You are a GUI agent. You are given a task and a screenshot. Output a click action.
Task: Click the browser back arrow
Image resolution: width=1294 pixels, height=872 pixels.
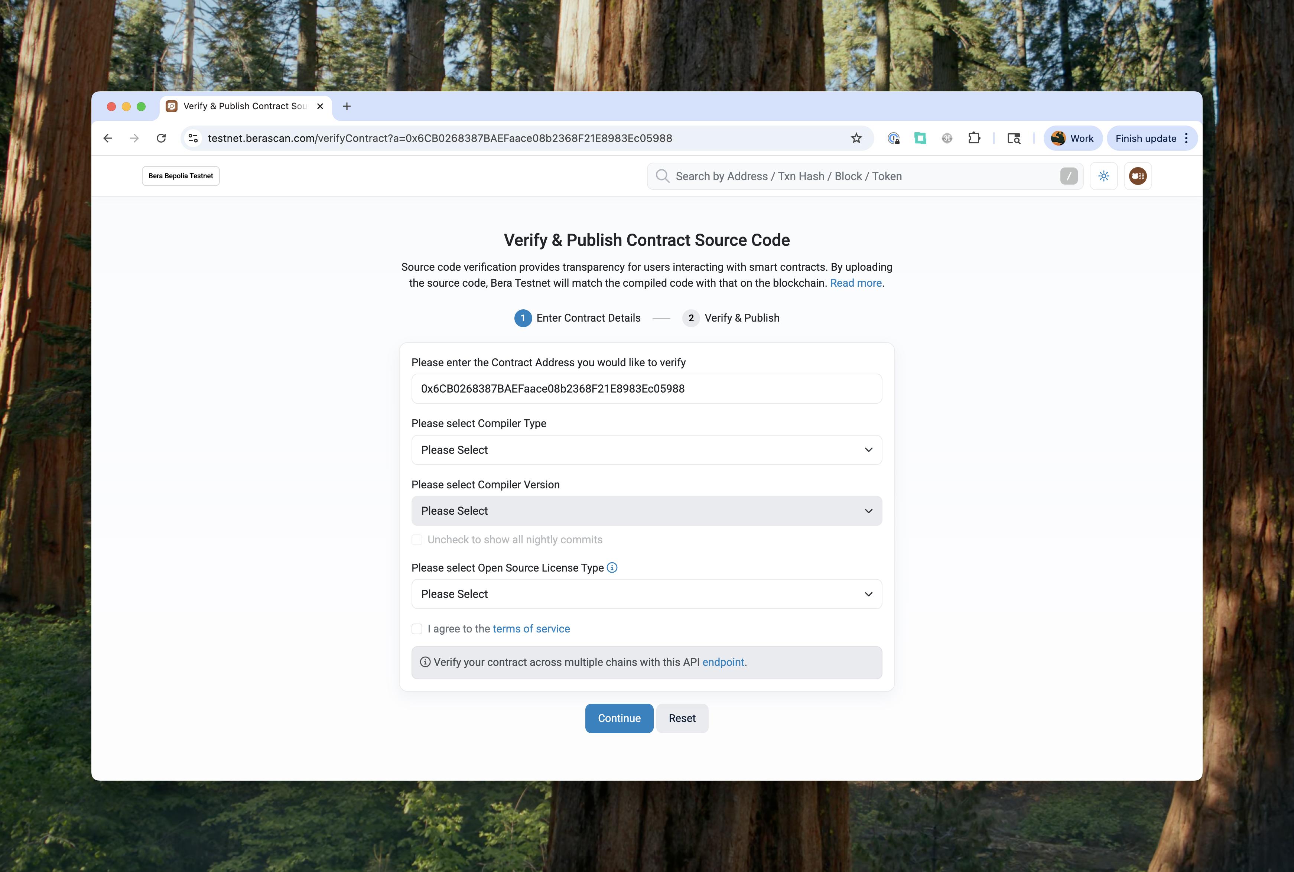tap(108, 138)
